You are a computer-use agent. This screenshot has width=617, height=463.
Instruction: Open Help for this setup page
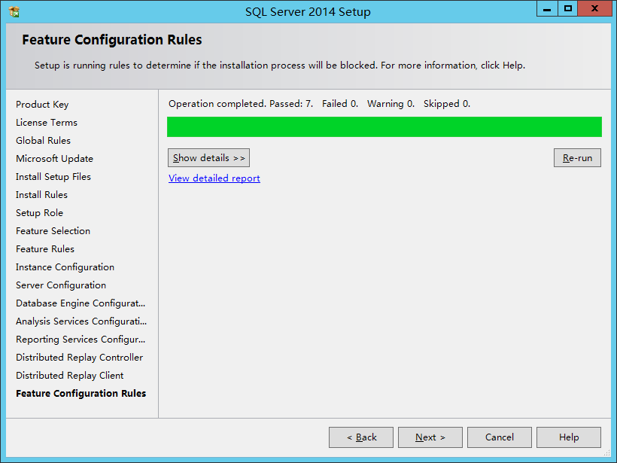[569, 437]
